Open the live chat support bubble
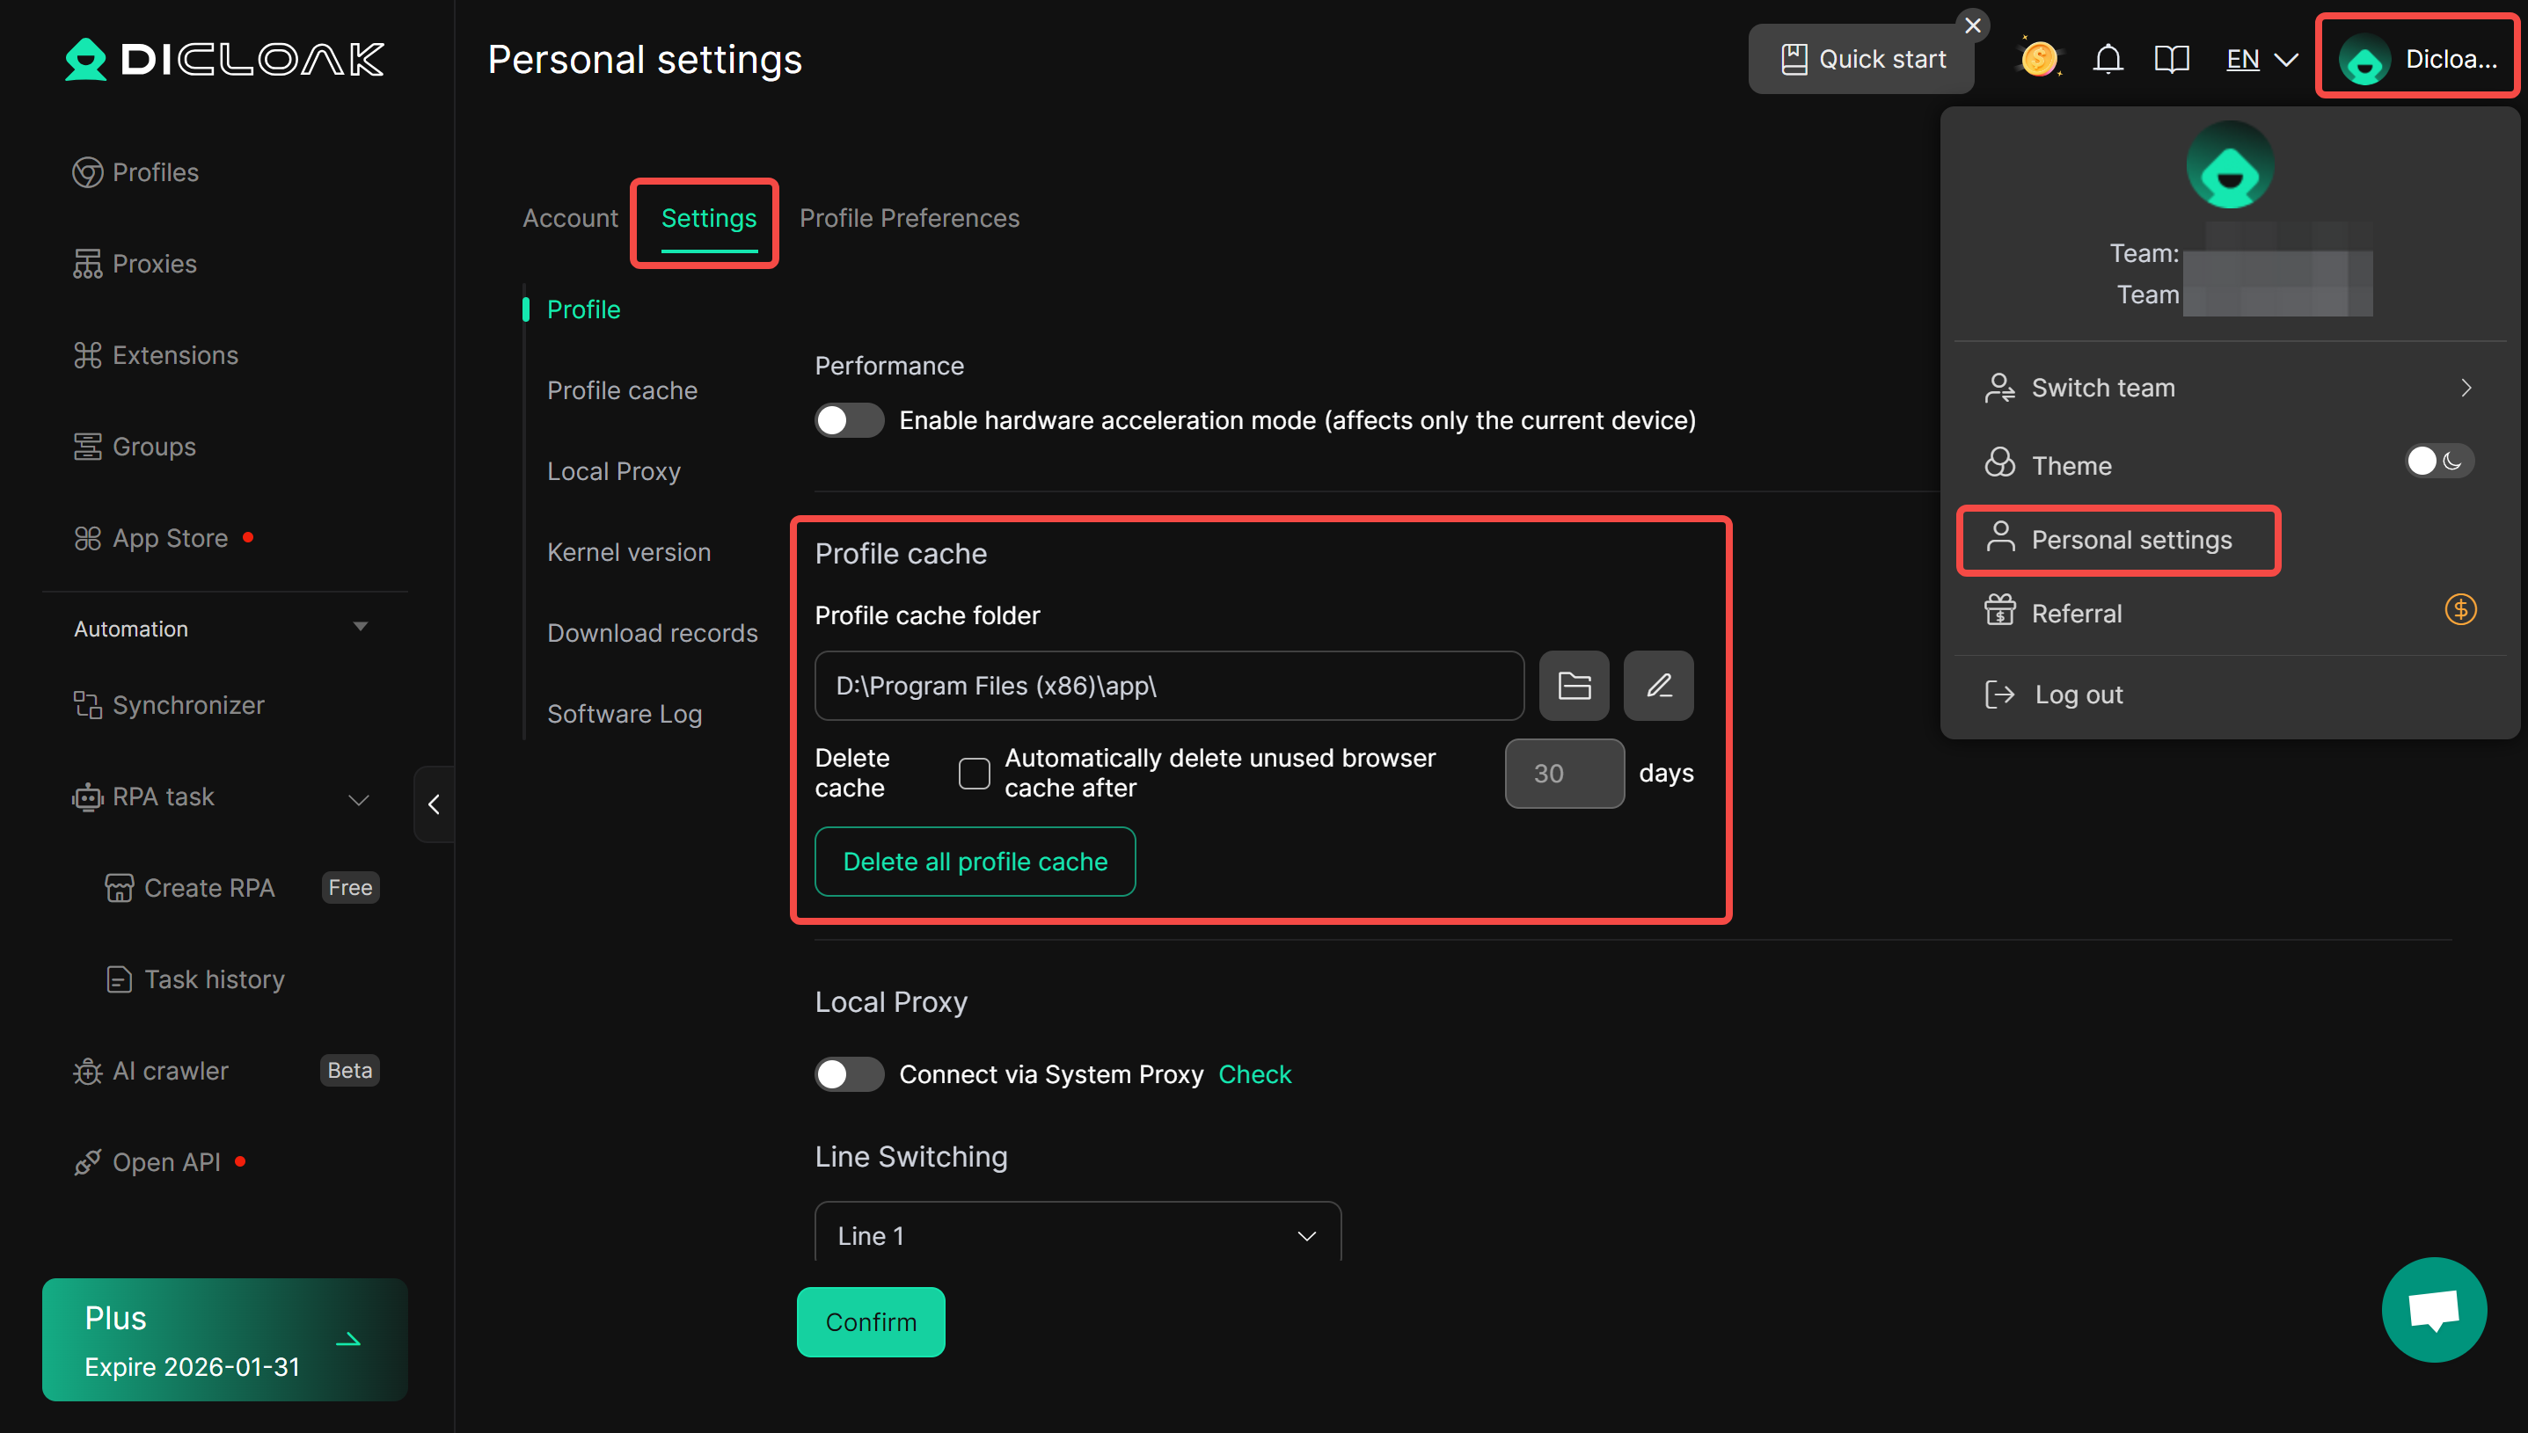The image size is (2528, 1433). (x=2434, y=1310)
